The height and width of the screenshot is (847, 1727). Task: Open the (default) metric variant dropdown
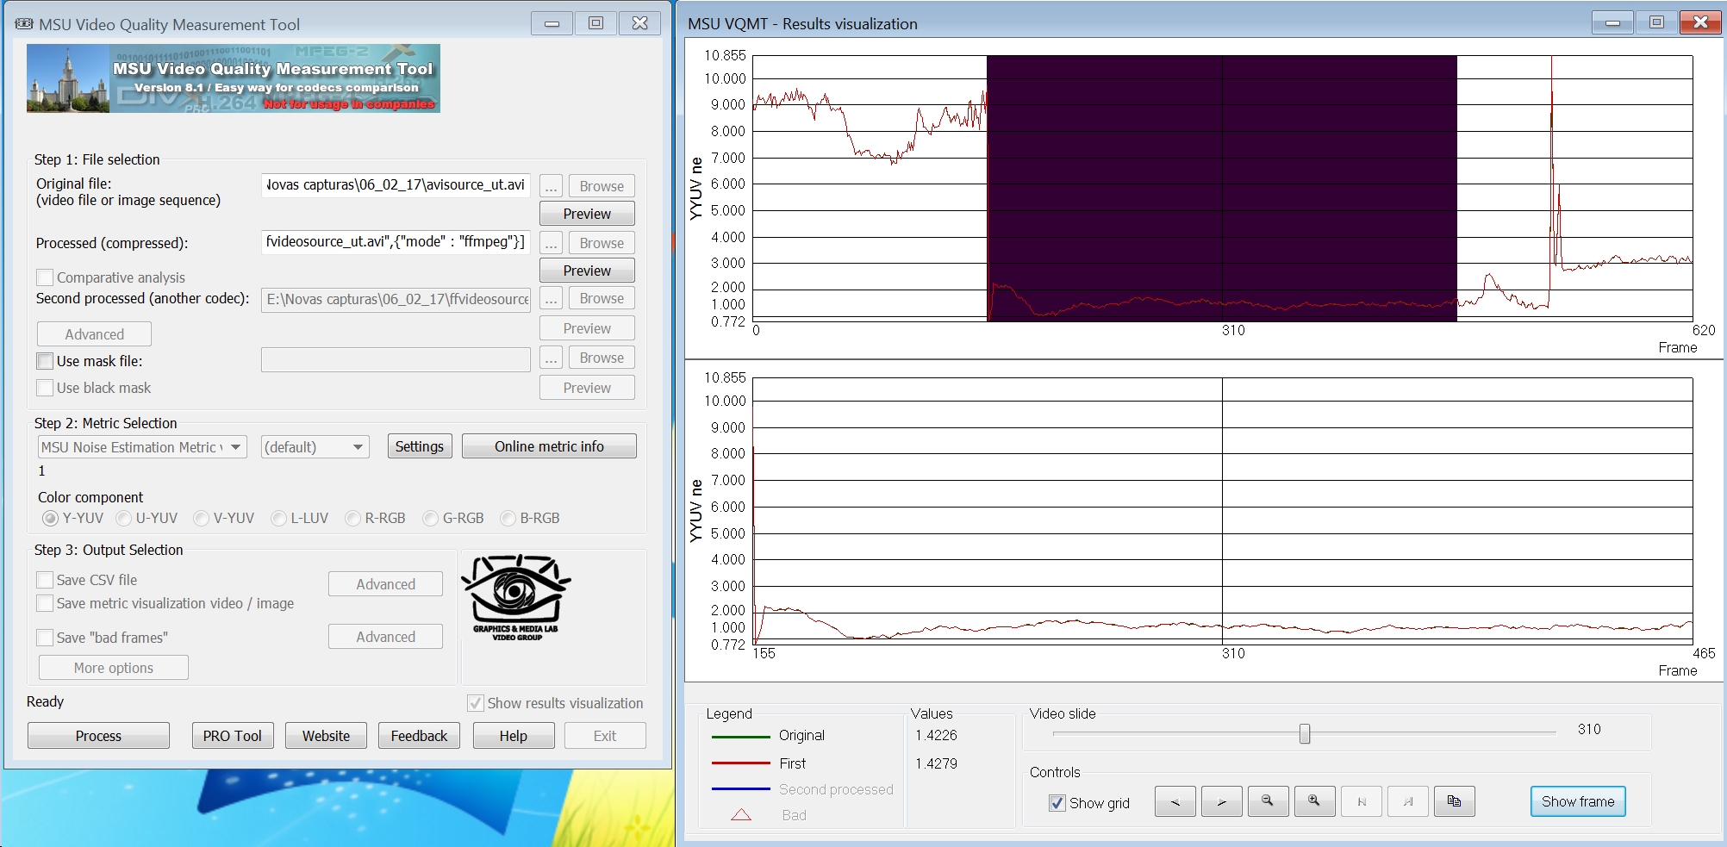pos(315,447)
